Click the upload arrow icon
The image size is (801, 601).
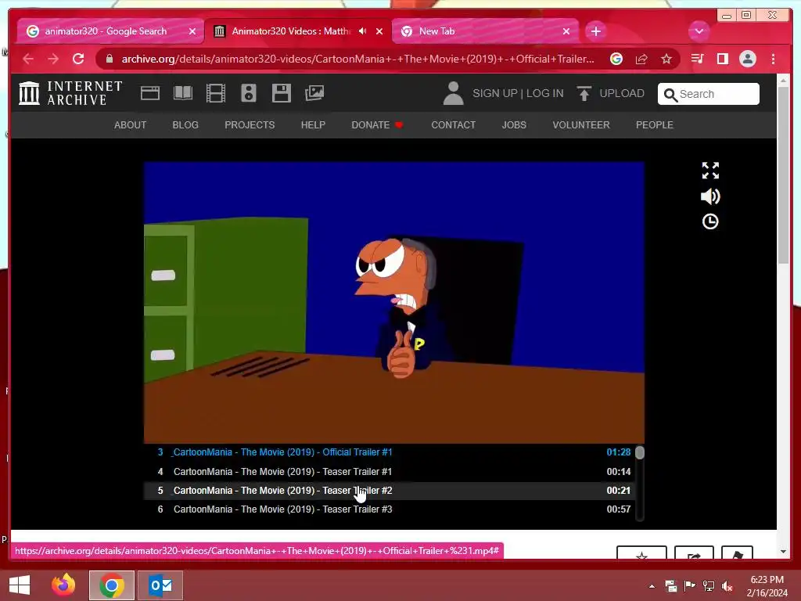(x=584, y=93)
